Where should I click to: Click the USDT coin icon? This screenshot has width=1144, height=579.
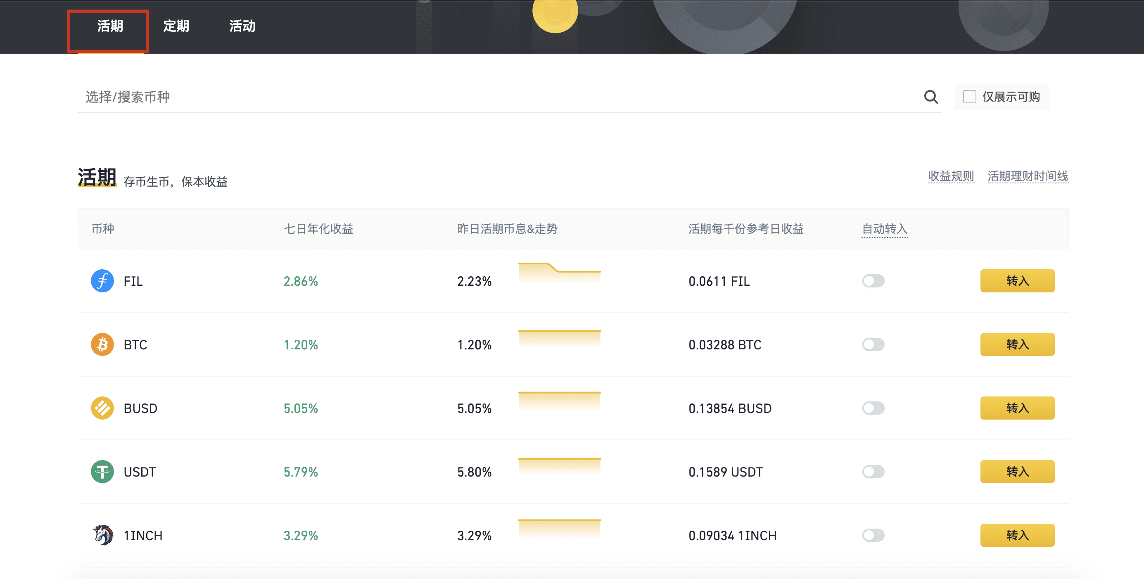point(102,472)
